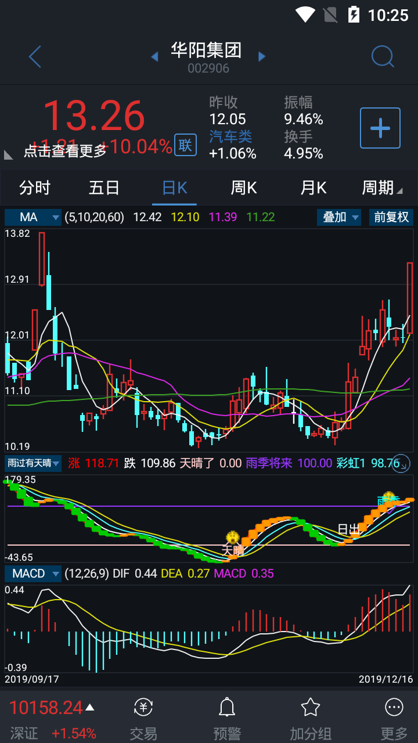Select the 五日 tab
The height and width of the screenshot is (743, 418).
coord(105,188)
